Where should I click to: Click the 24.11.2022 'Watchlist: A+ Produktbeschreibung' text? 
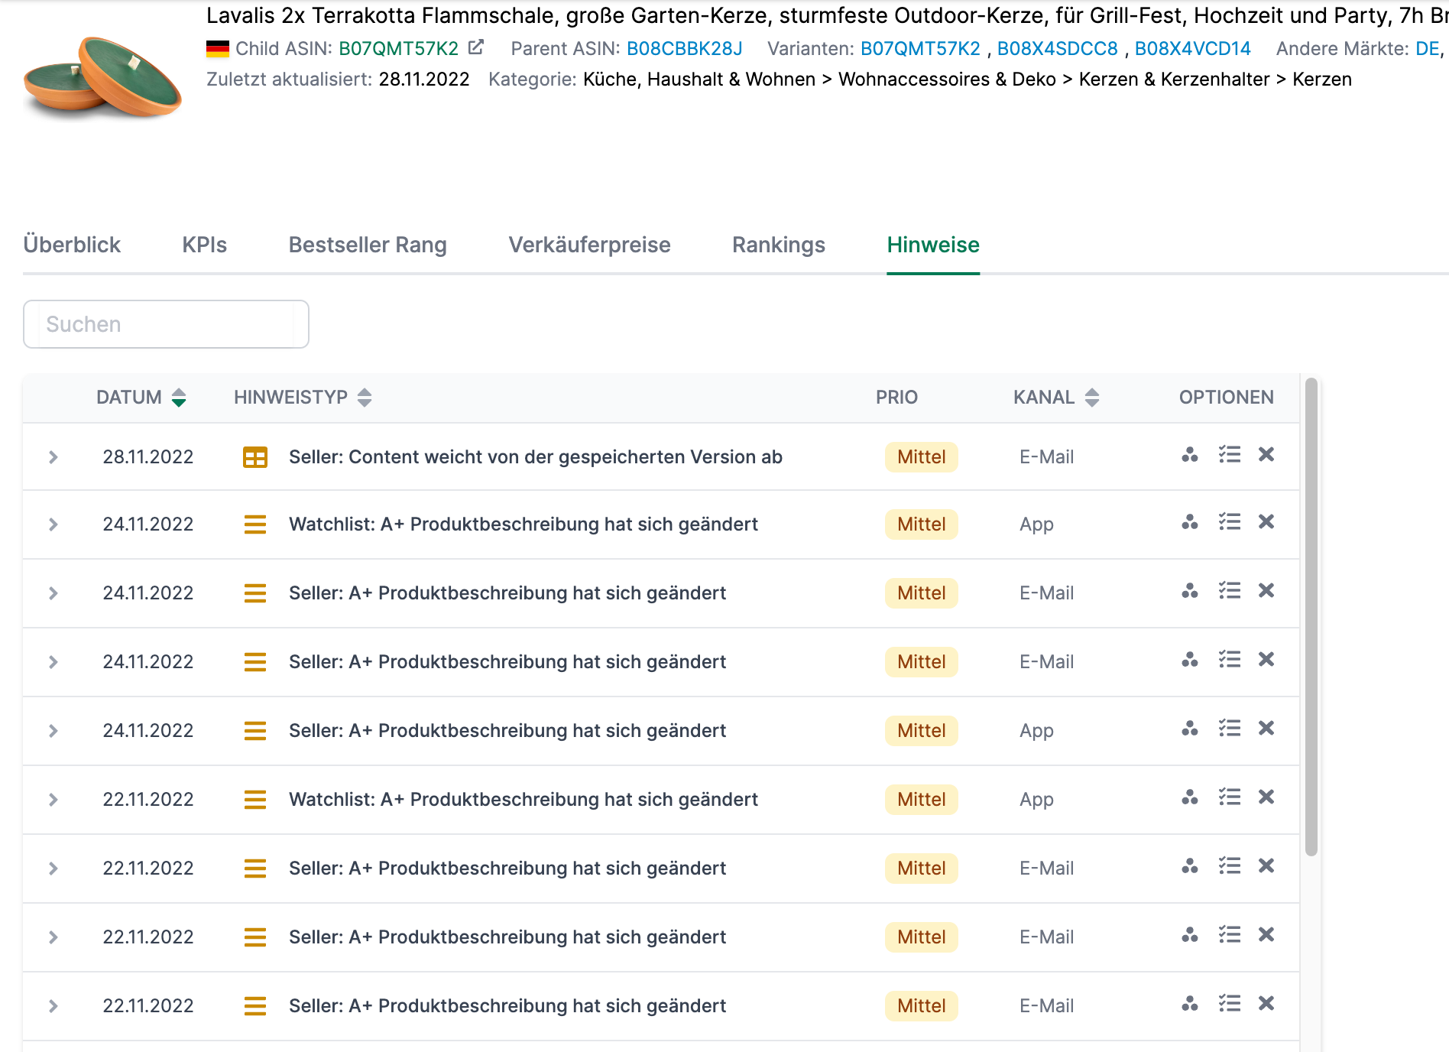pyautogui.click(x=524, y=524)
